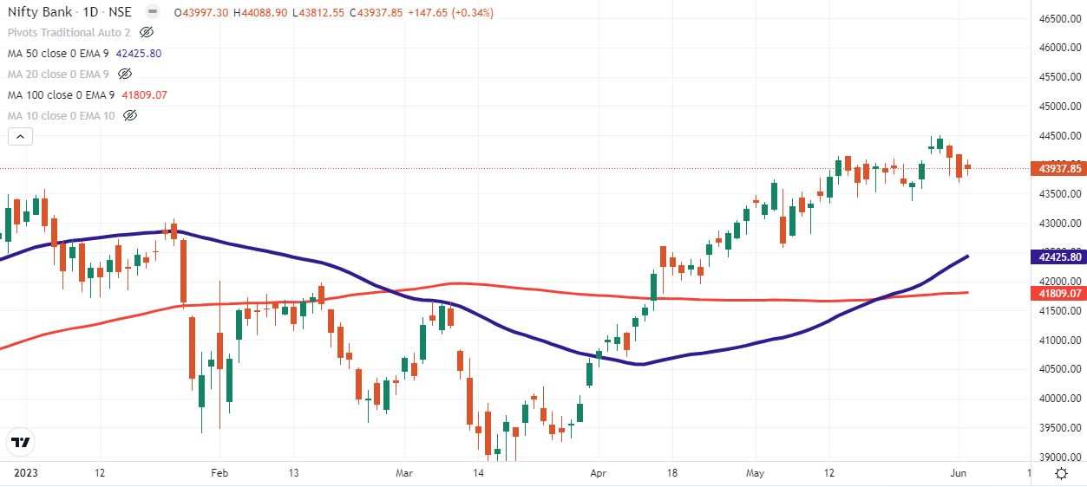Image resolution: width=1087 pixels, height=487 pixels.
Task: Toggle visibility of MA 10 indicator
Action: click(130, 116)
